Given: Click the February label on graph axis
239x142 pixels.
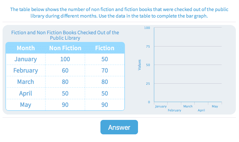Looking at the screenshot, I should point(174,111).
